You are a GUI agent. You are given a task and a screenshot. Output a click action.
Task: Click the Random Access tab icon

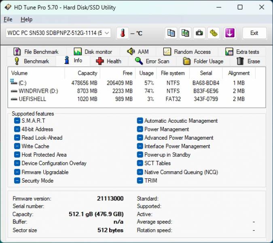tap(167, 51)
